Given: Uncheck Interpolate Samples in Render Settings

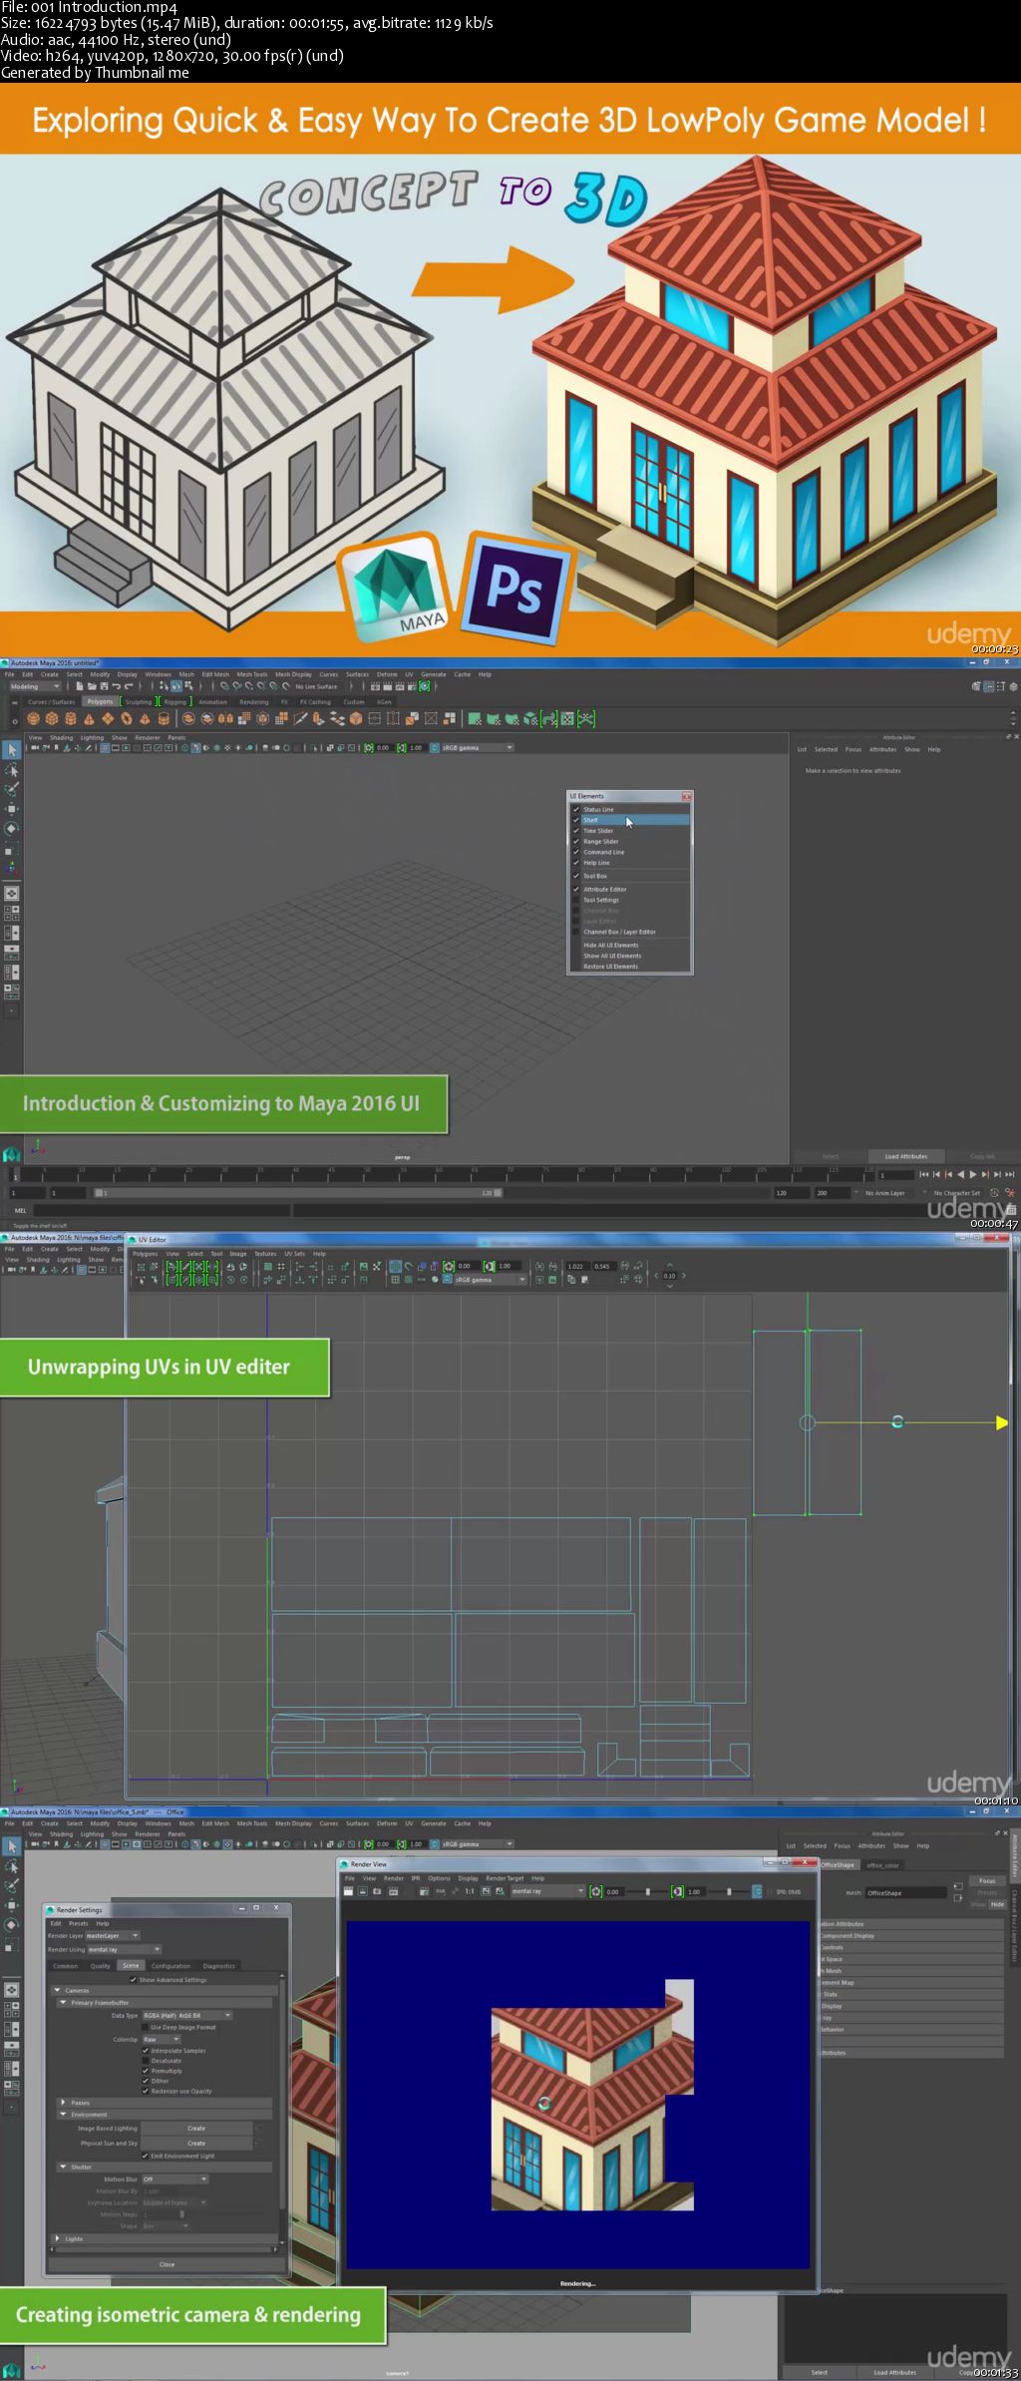Looking at the screenshot, I should click(x=146, y=2051).
